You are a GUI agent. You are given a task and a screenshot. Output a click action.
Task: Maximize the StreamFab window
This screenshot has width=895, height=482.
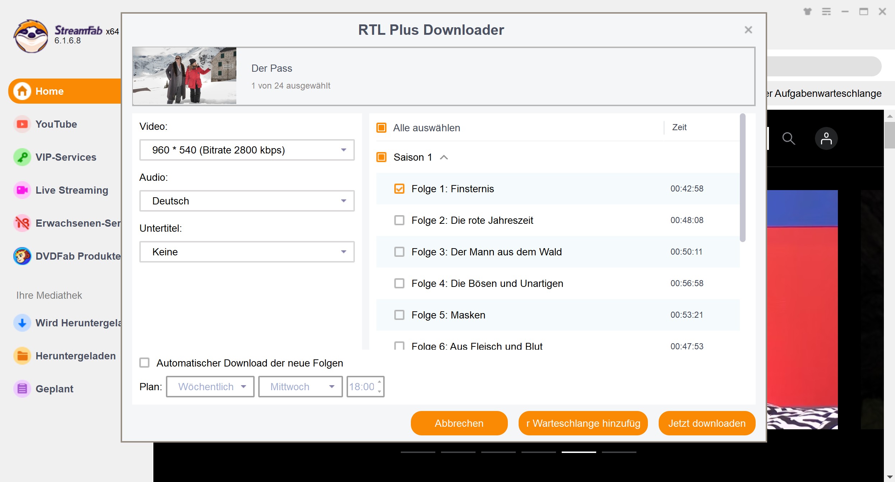coord(864,11)
